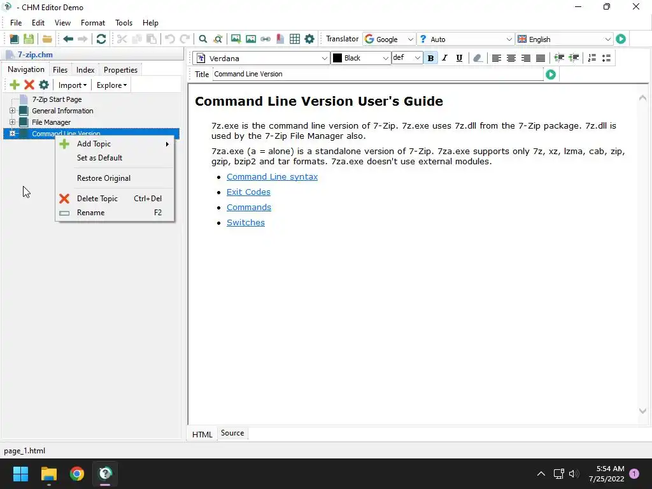Viewport: 652px width, 489px height.
Task: Open the Google translator dropdown
Action: pos(389,39)
